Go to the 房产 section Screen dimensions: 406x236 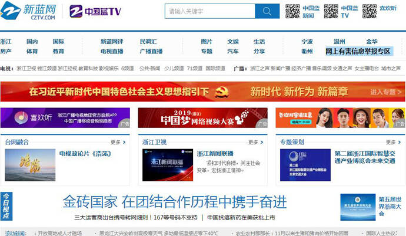(6, 52)
